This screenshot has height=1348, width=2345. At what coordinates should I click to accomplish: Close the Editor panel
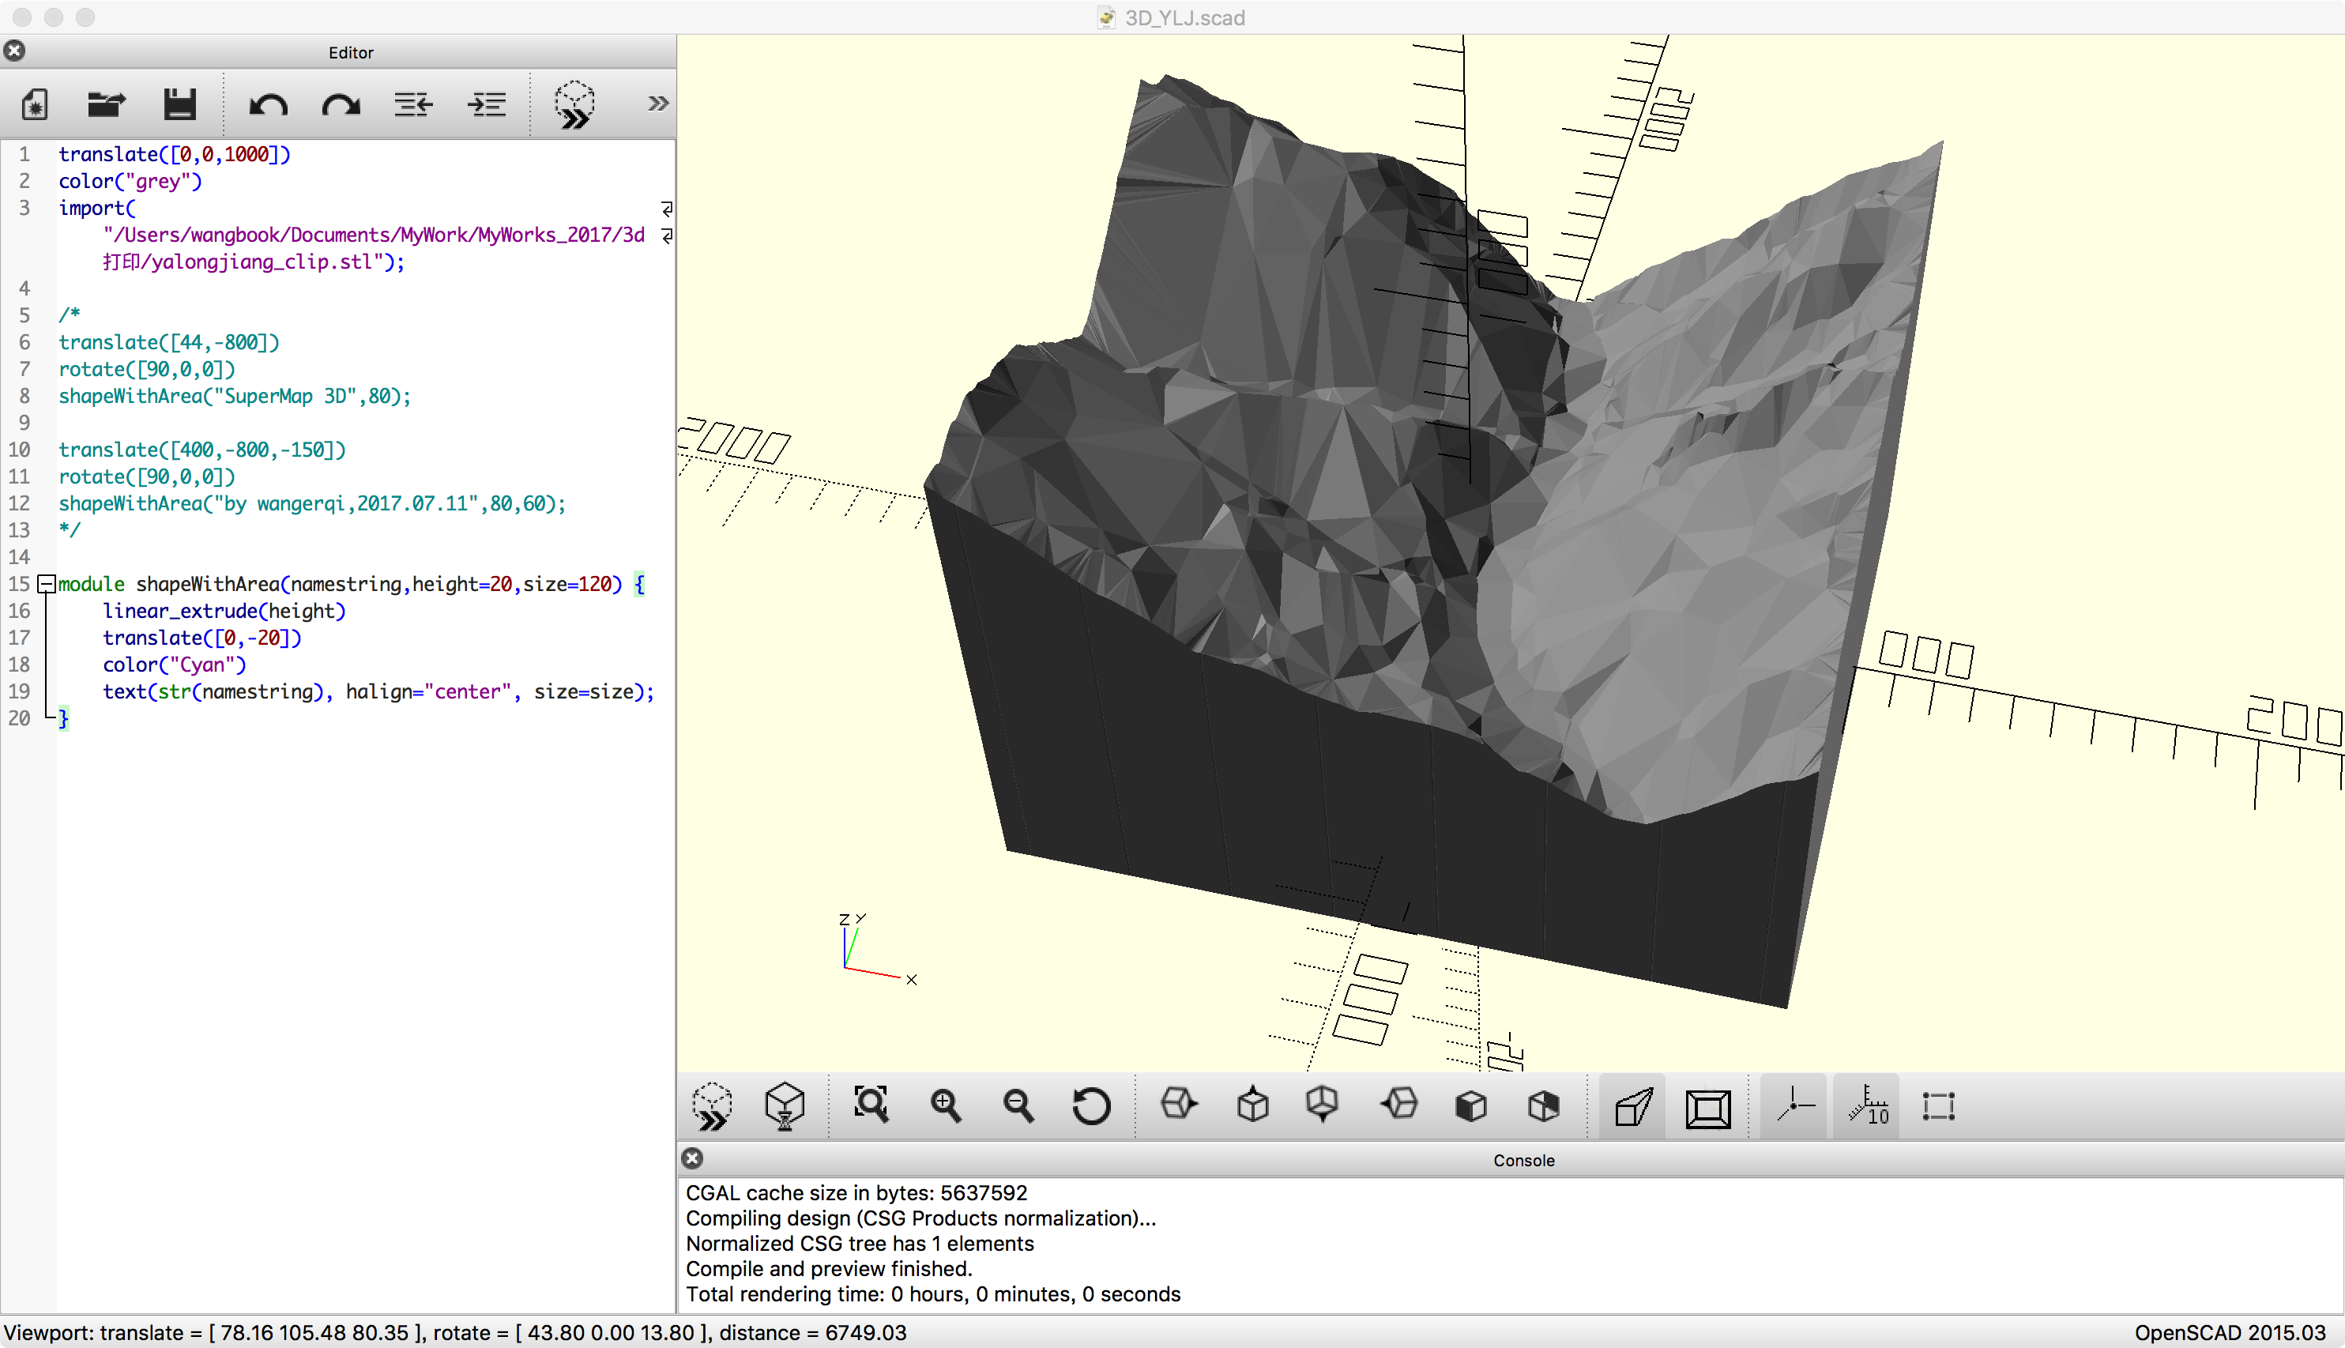coord(15,51)
